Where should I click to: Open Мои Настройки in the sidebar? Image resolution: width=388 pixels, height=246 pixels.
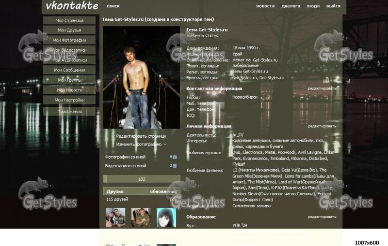[x=69, y=100]
